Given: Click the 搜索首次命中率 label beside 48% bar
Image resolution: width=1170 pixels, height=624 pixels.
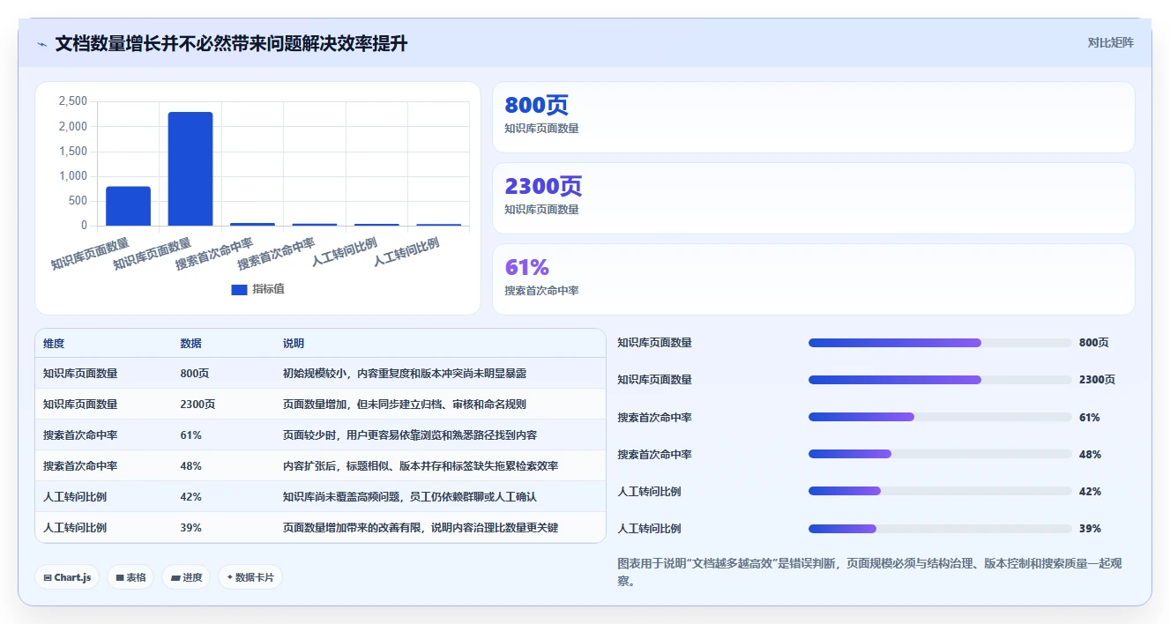Looking at the screenshot, I should coord(654,455).
